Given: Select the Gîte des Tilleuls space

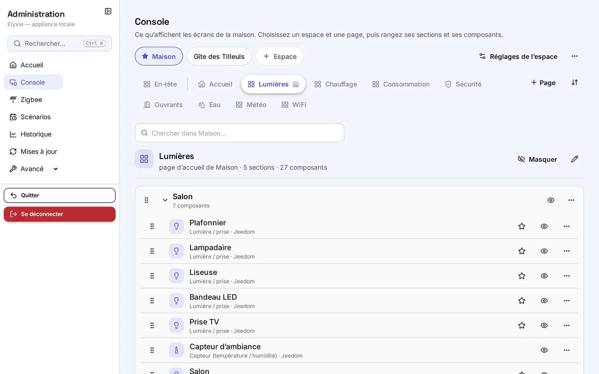Looking at the screenshot, I should [219, 56].
